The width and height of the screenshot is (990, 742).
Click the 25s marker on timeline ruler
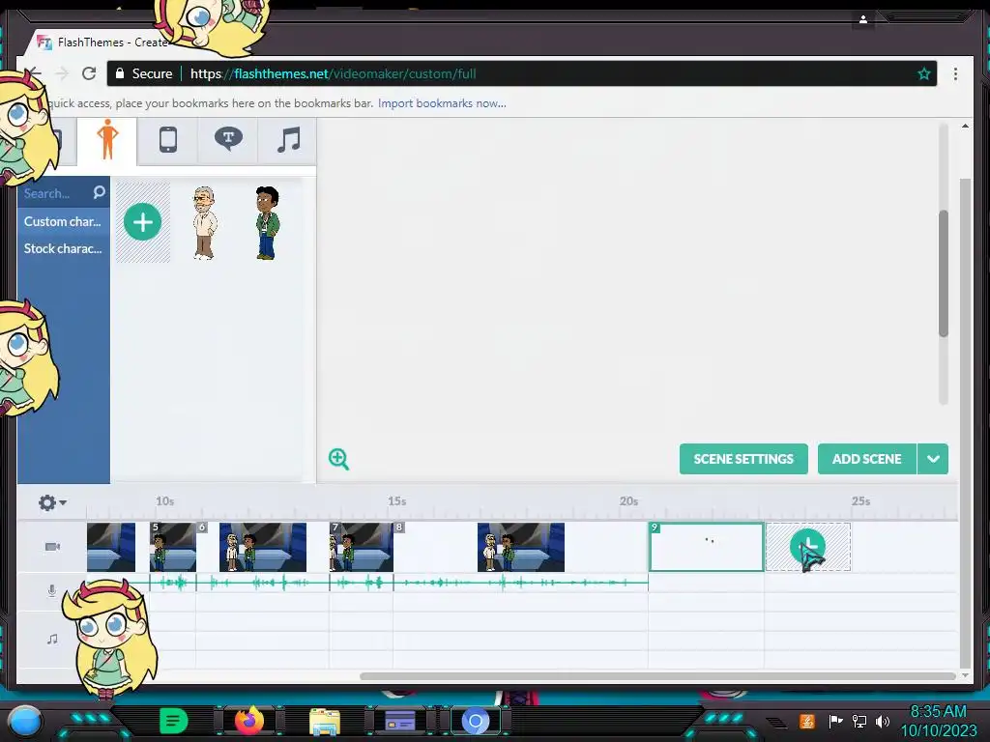click(x=860, y=501)
